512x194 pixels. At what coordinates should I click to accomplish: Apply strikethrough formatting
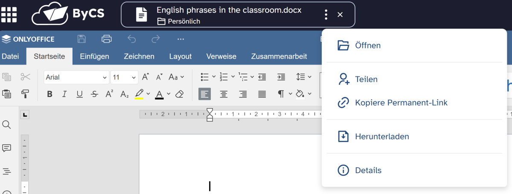94,94
